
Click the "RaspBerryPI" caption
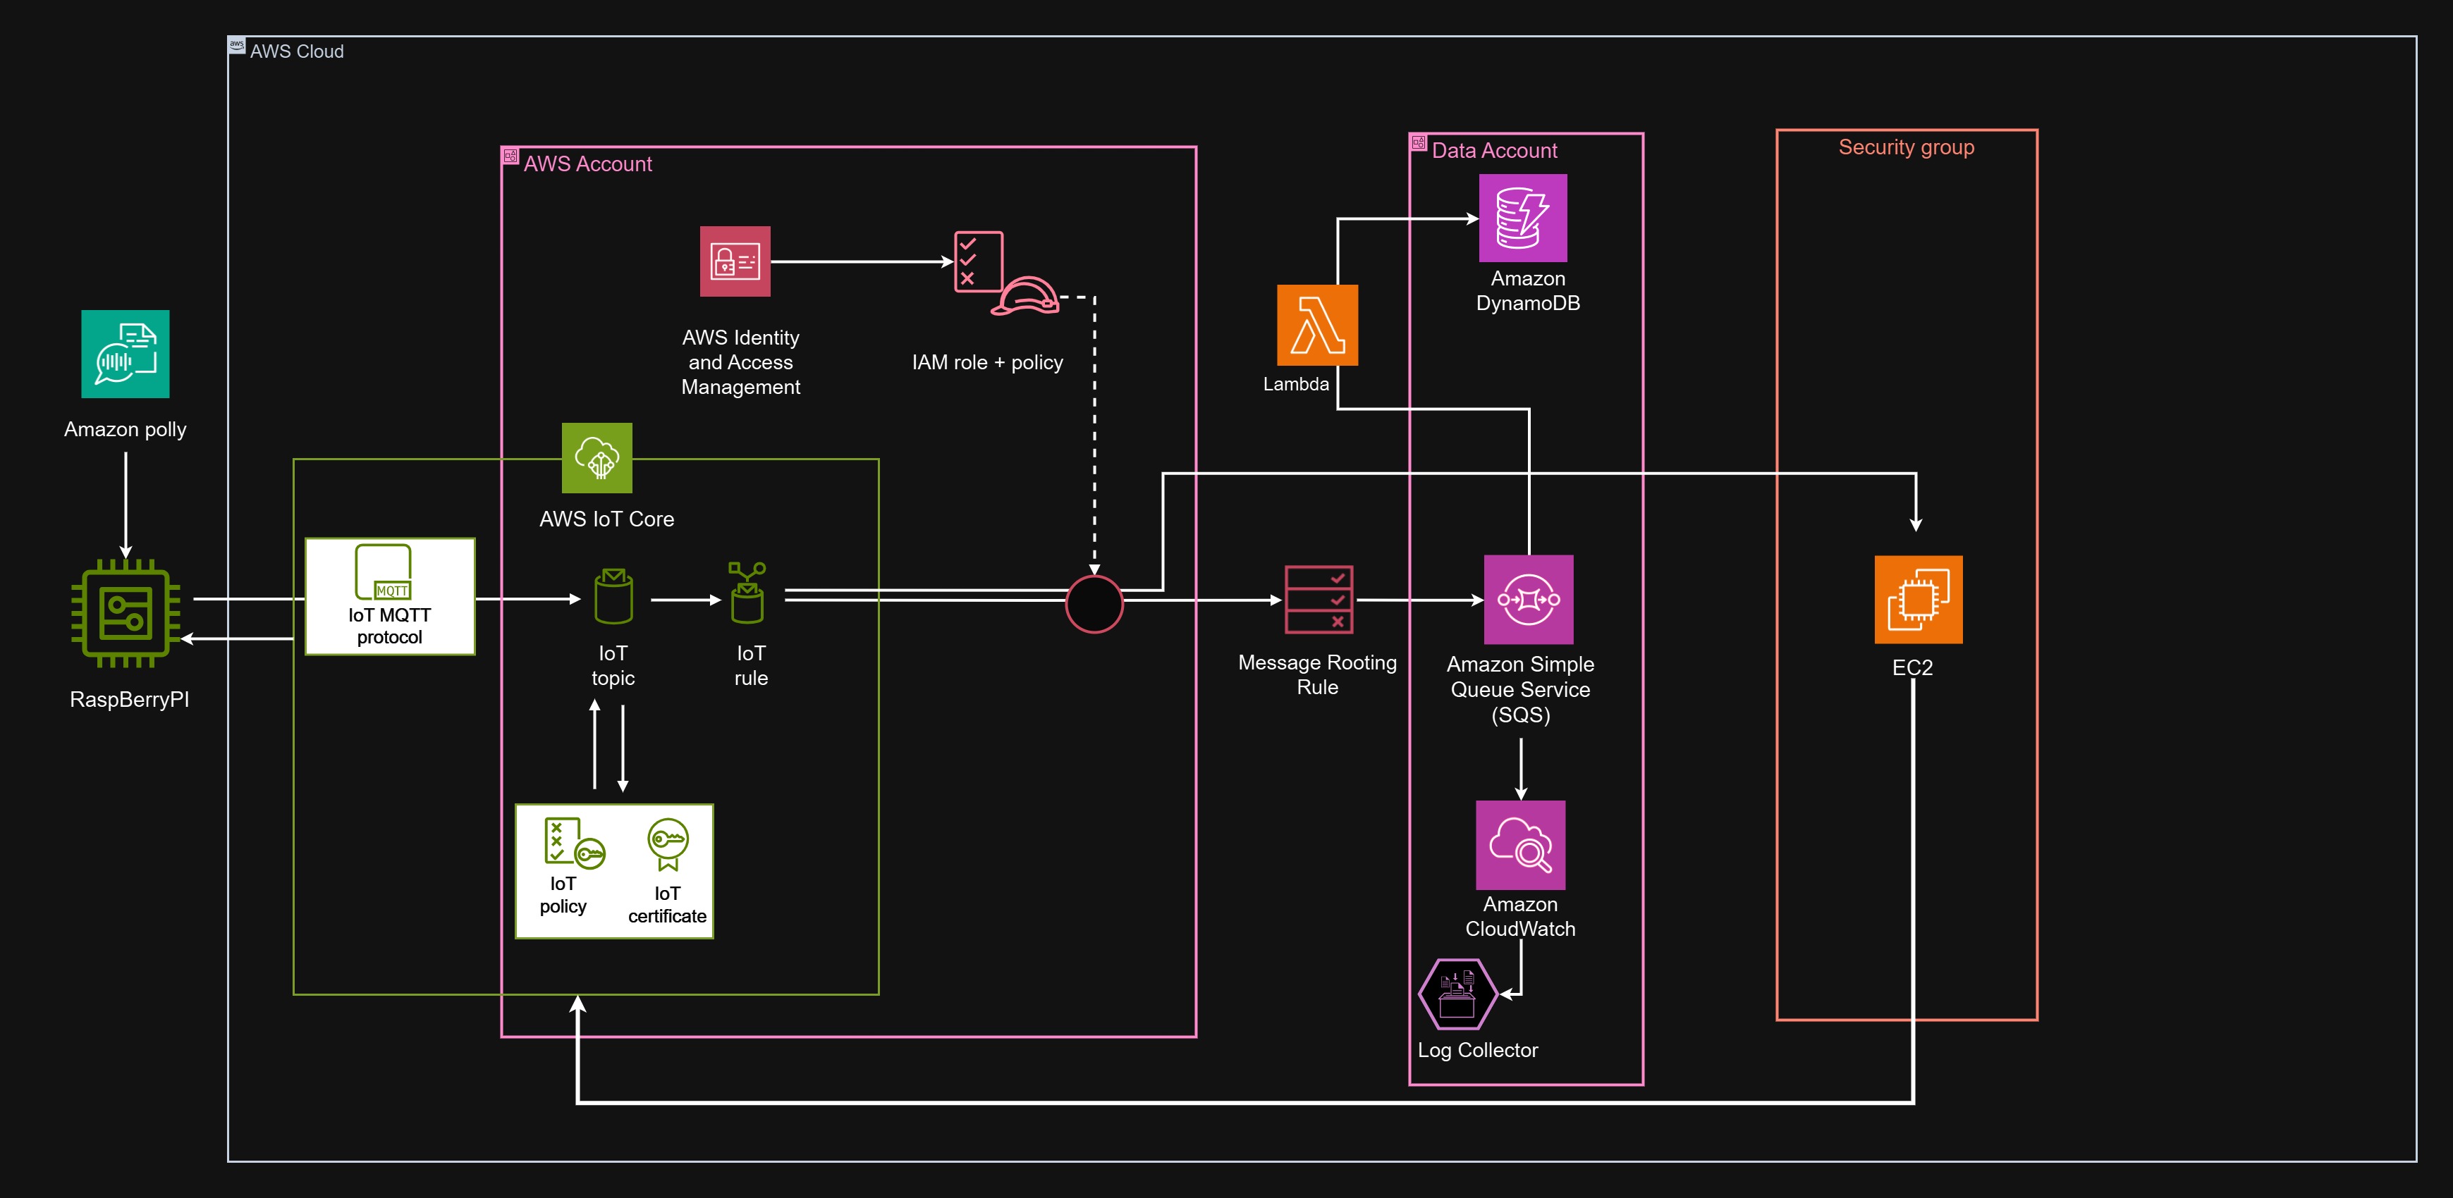tap(130, 699)
